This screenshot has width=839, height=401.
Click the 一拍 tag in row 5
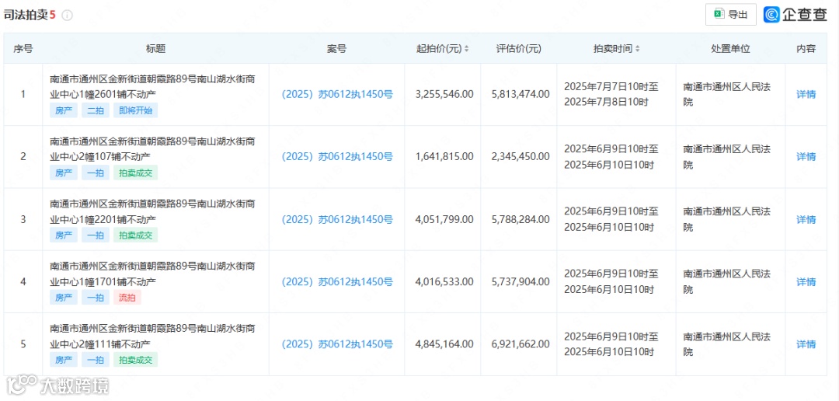pos(96,360)
